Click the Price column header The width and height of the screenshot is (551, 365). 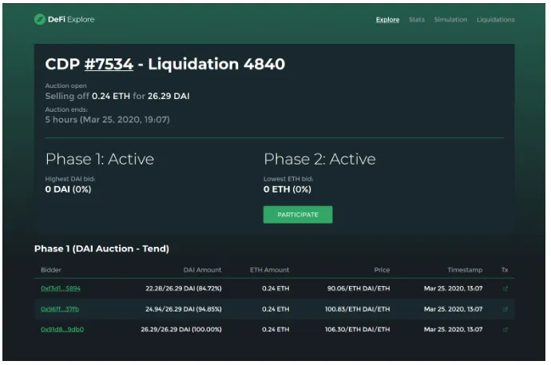tap(382, 270)
